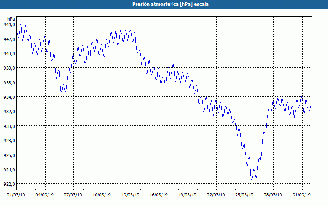Select the 928,0 axis value
This screenshot has height=205, width=328.
[x=9, y=141]
